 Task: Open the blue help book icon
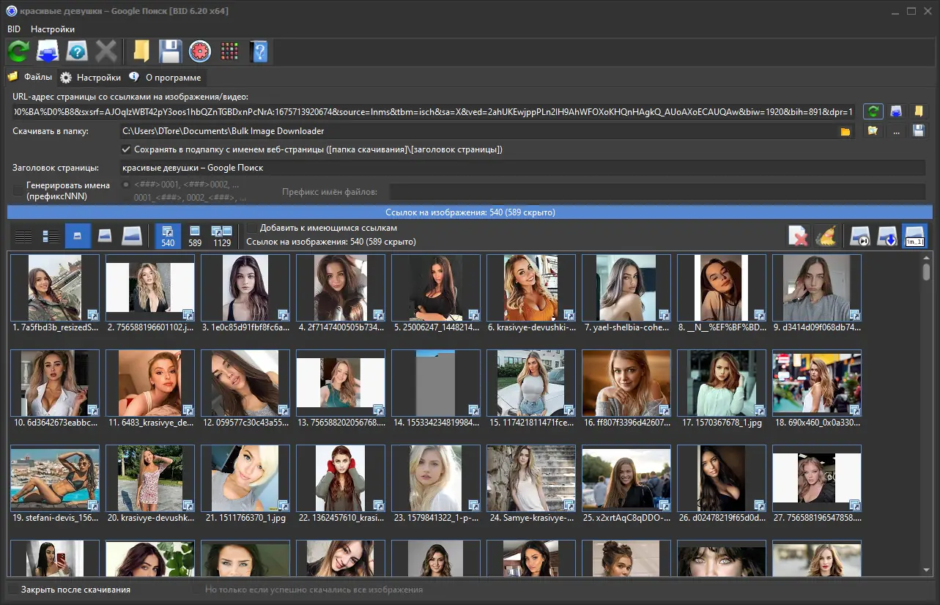(x=259, y=51)
